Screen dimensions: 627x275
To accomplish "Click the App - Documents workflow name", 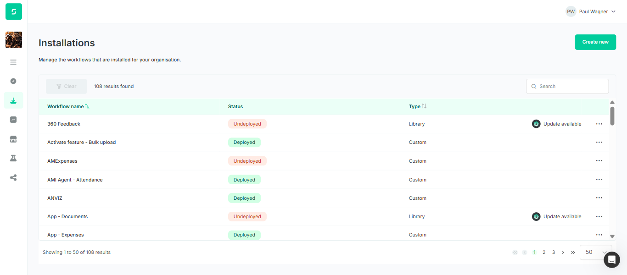I will [67, 216].
